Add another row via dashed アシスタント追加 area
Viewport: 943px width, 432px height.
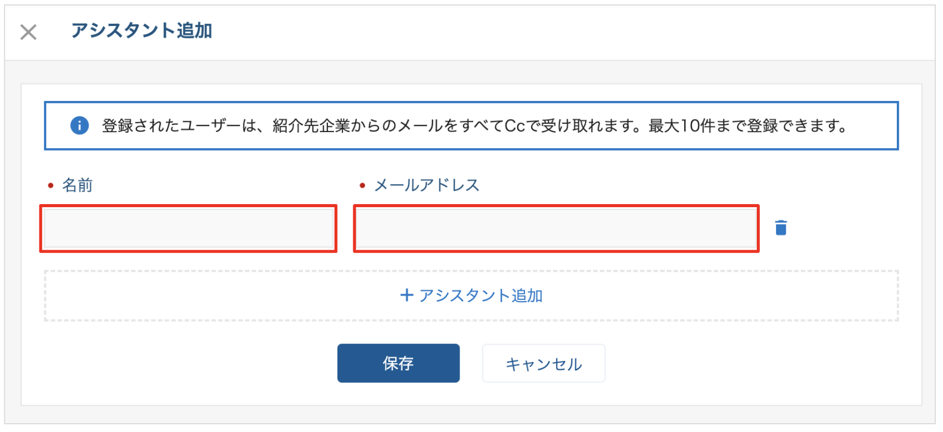[x=471, y=295]
